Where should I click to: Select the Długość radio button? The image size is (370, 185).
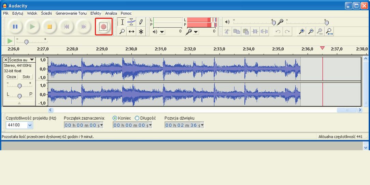[x=137, y=118]
